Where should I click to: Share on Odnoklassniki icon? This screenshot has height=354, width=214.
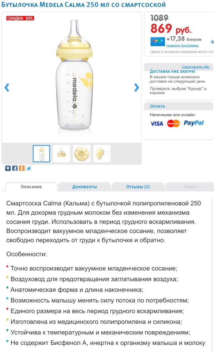click(x=22, y=168)
